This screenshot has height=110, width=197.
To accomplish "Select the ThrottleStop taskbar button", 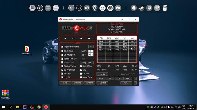I will pyautogui.click(x=46, y=107).
